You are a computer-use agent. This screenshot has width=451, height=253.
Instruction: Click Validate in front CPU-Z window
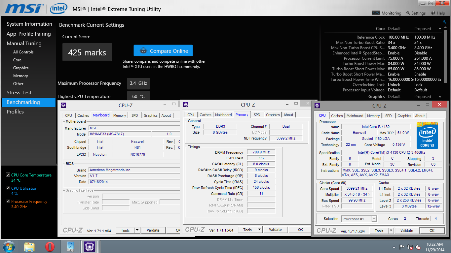(407, 231)
